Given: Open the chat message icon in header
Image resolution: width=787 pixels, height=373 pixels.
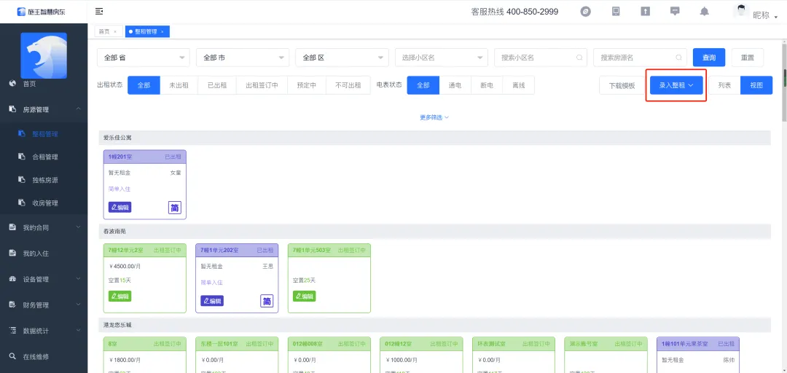Looking at the screenshot, I should coord(675,12).
